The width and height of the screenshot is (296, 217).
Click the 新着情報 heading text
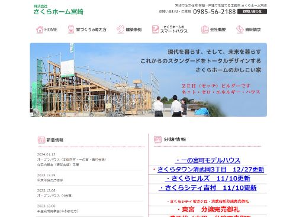tap(55, 140)
